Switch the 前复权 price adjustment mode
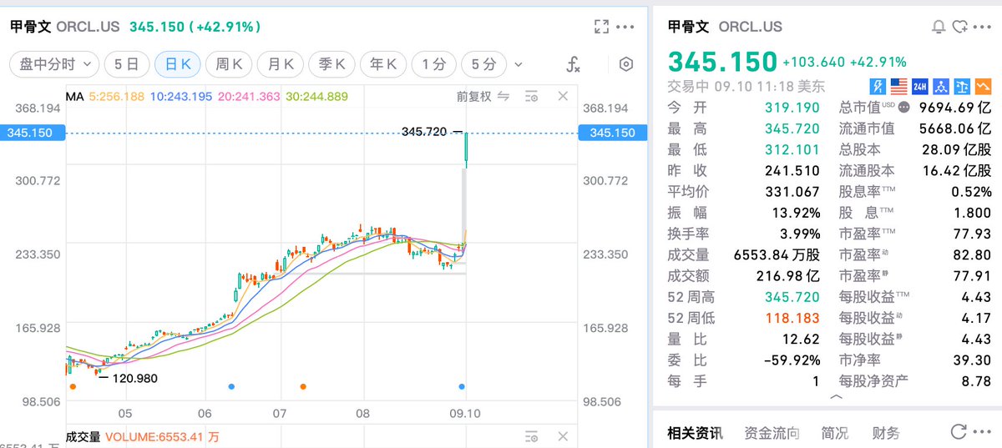Image resolution: width=1002 pixels, height=448 pixels. point(483,97)
